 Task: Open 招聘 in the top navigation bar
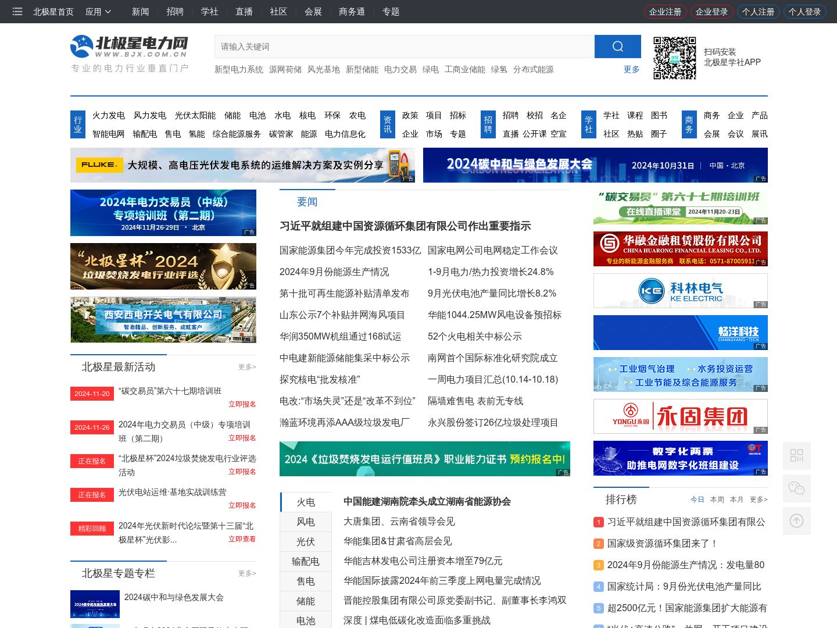(174, 12)
